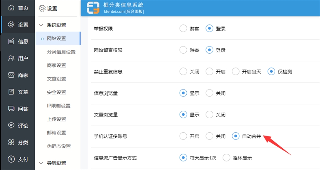Click the Home house icon in sidebar
The image size is (320, 170).
tap(11, 7)
